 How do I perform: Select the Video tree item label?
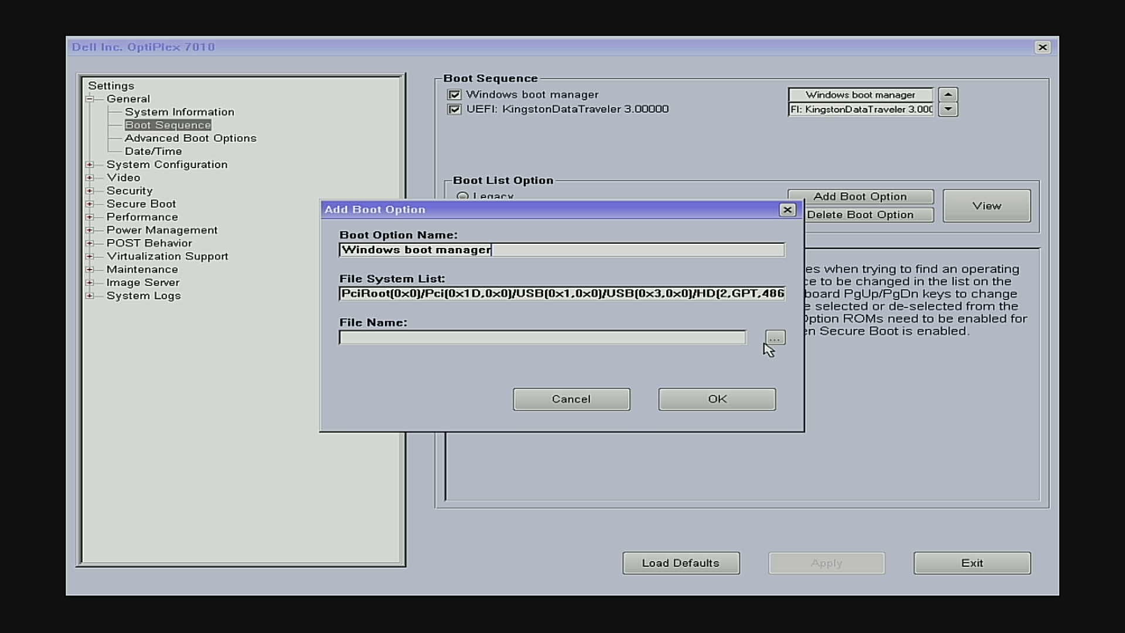pyautogui.click(x=123, y=178)
